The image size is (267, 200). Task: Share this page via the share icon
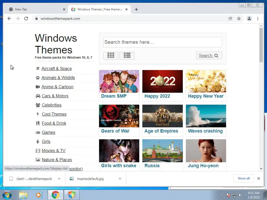(230, 18)
